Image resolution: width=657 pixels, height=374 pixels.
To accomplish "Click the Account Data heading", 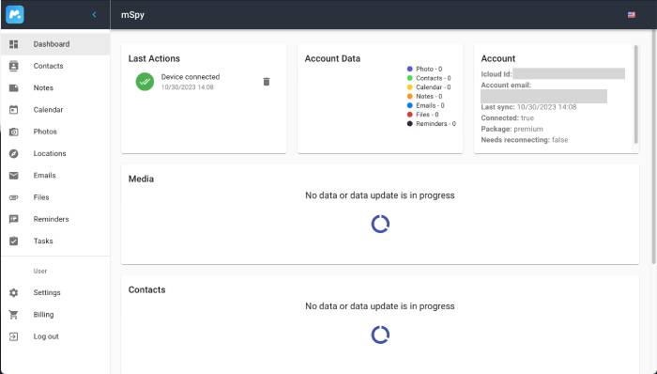I will (332, 58).
